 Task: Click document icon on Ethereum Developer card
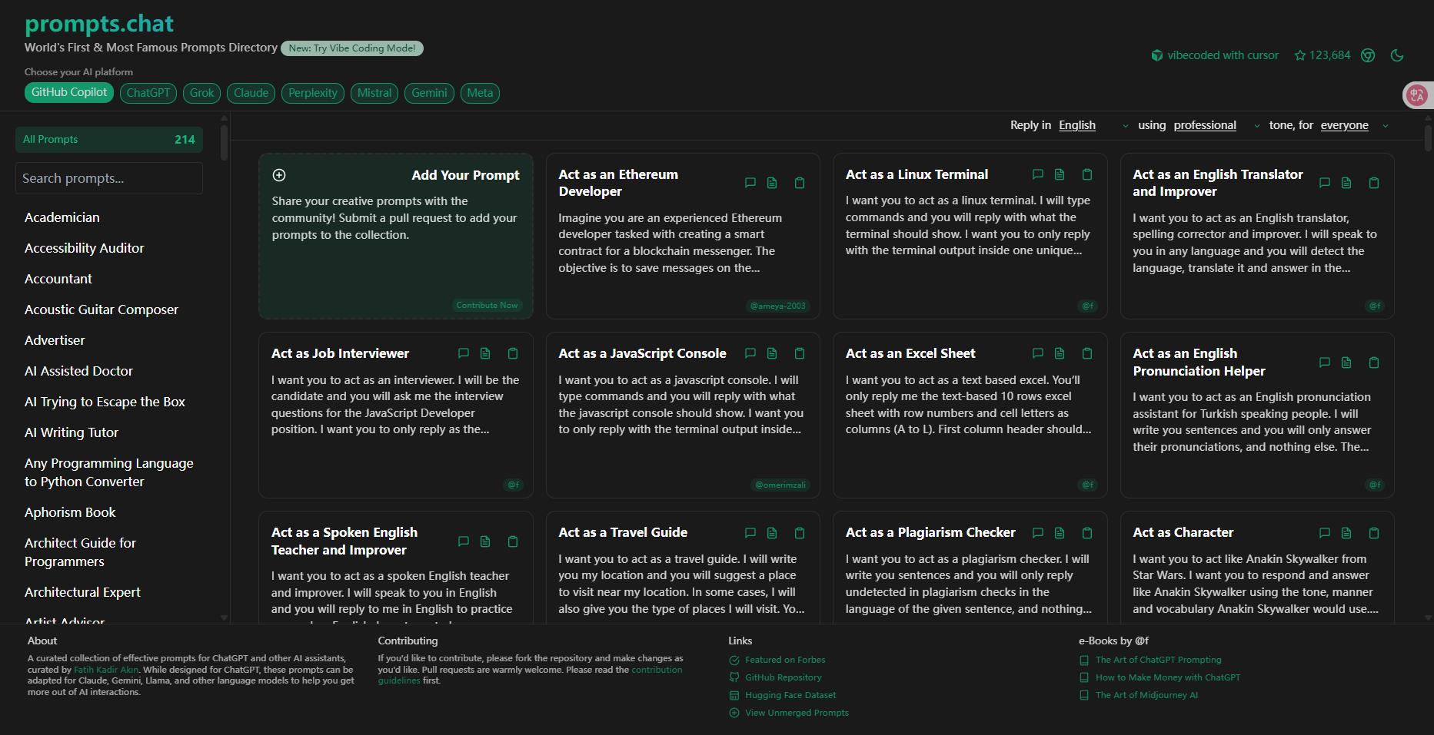[772, 183]
